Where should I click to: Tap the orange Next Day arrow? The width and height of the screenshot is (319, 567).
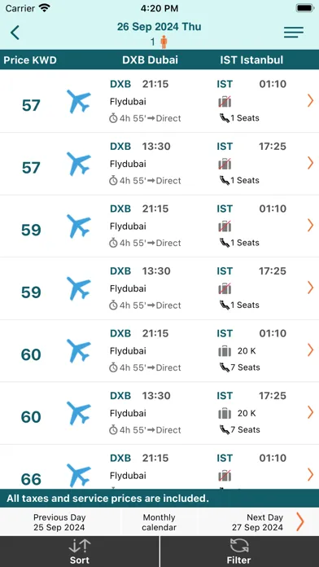pos(299,521)
